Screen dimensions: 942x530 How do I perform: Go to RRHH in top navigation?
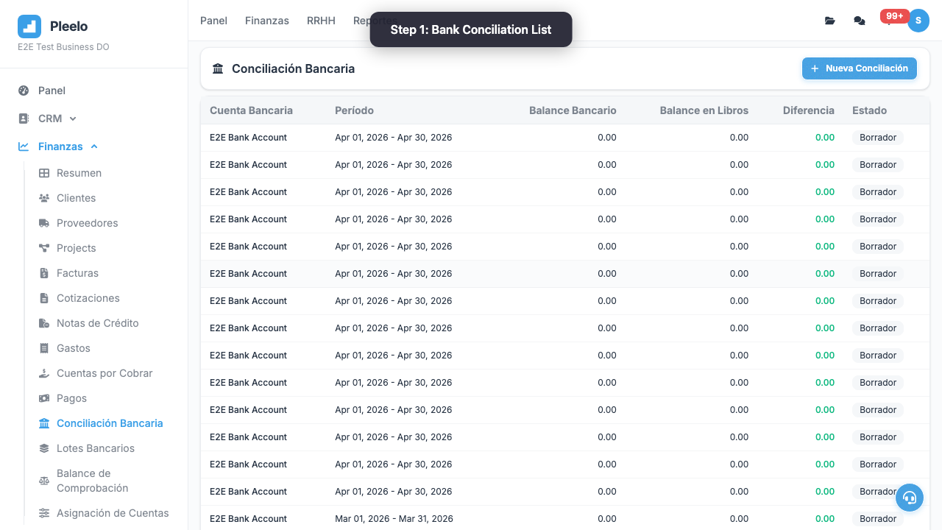[321, 21]
